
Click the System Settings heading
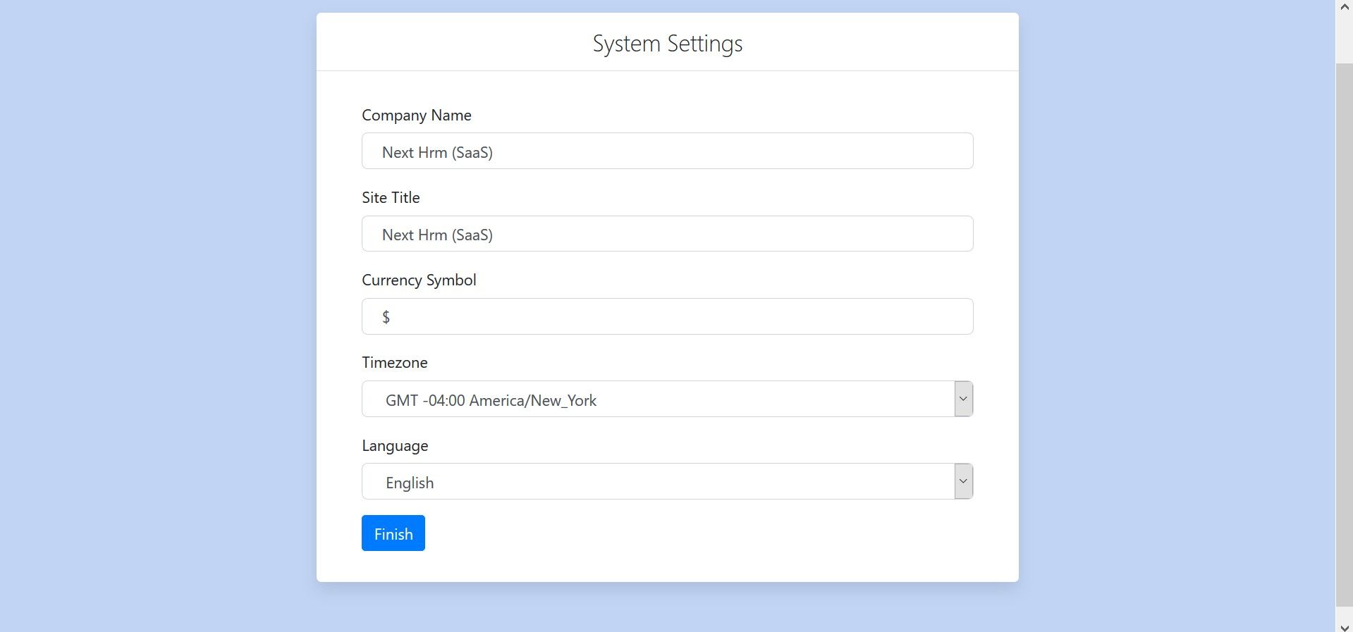(667, 44)
